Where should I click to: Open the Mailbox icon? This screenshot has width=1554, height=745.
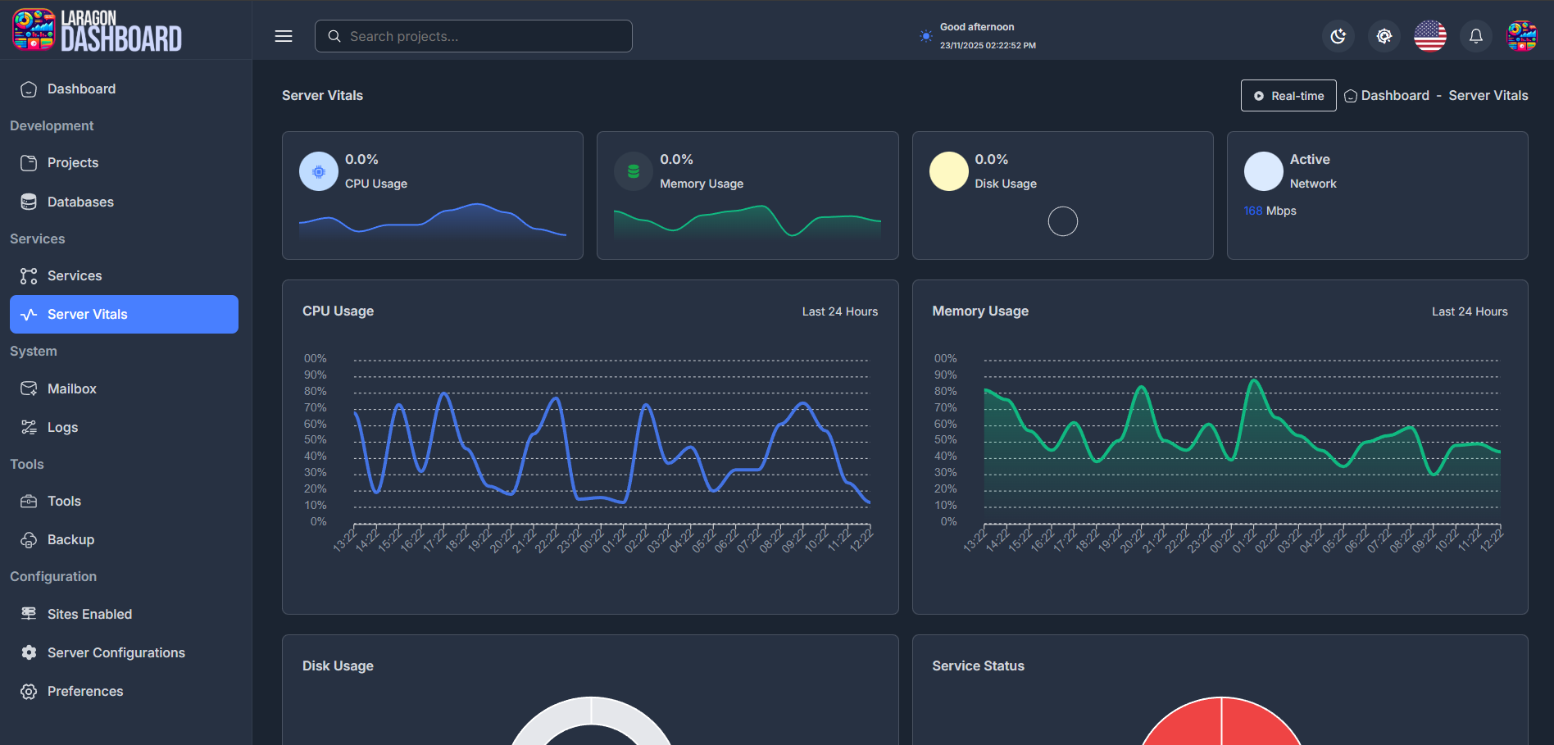(29, 388)
